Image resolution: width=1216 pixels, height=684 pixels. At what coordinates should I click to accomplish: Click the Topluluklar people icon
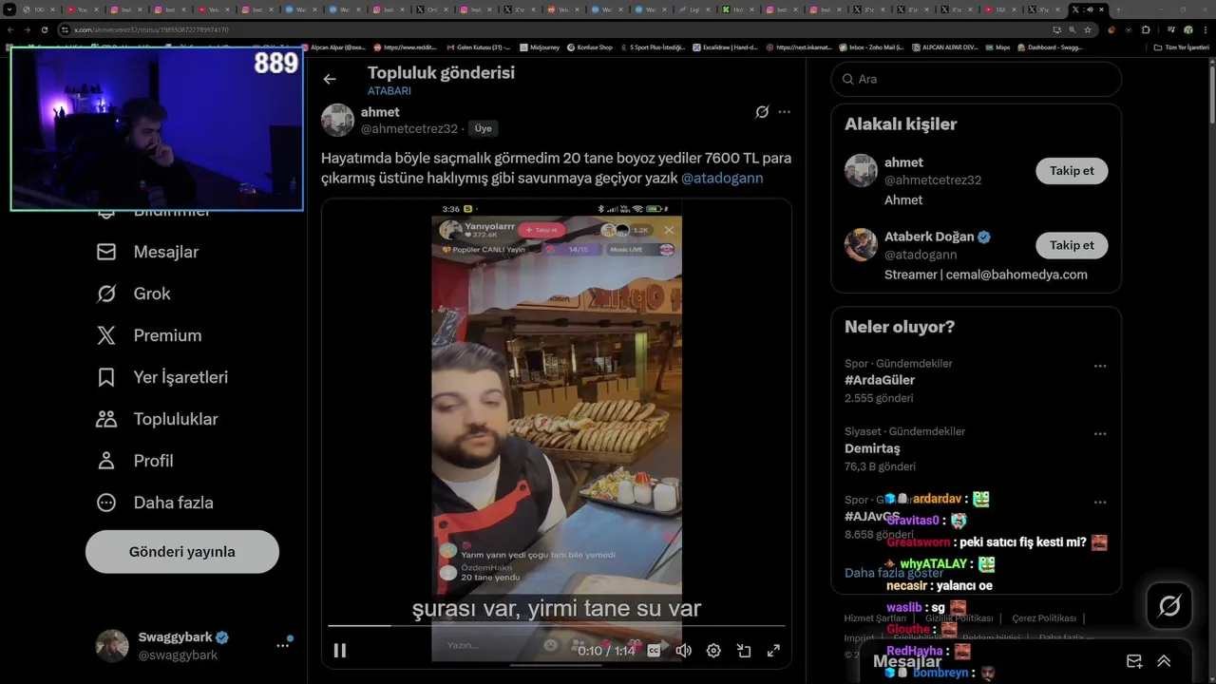click(106, 419)
